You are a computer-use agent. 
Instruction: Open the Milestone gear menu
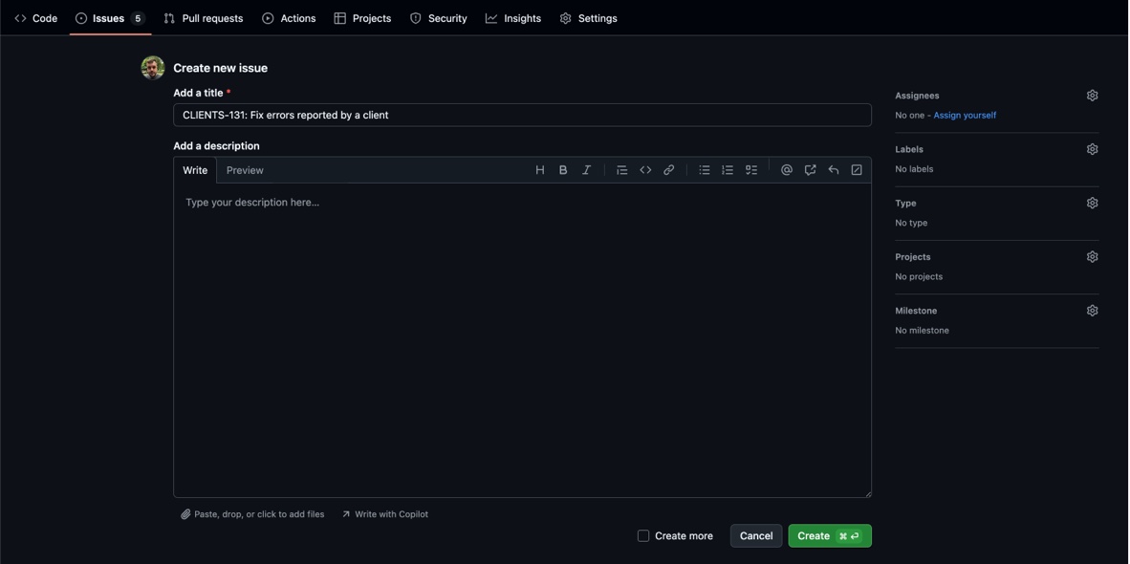coord(1092,311)
